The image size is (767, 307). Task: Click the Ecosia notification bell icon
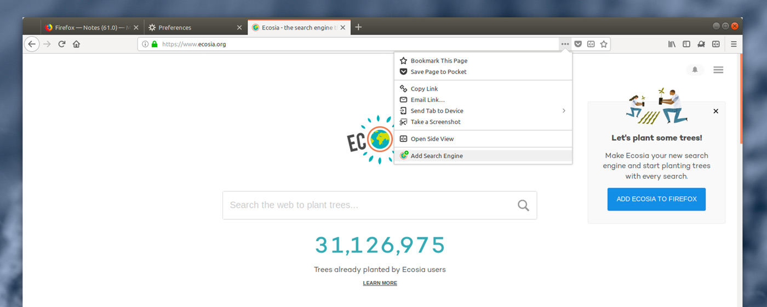coord(695,70)
